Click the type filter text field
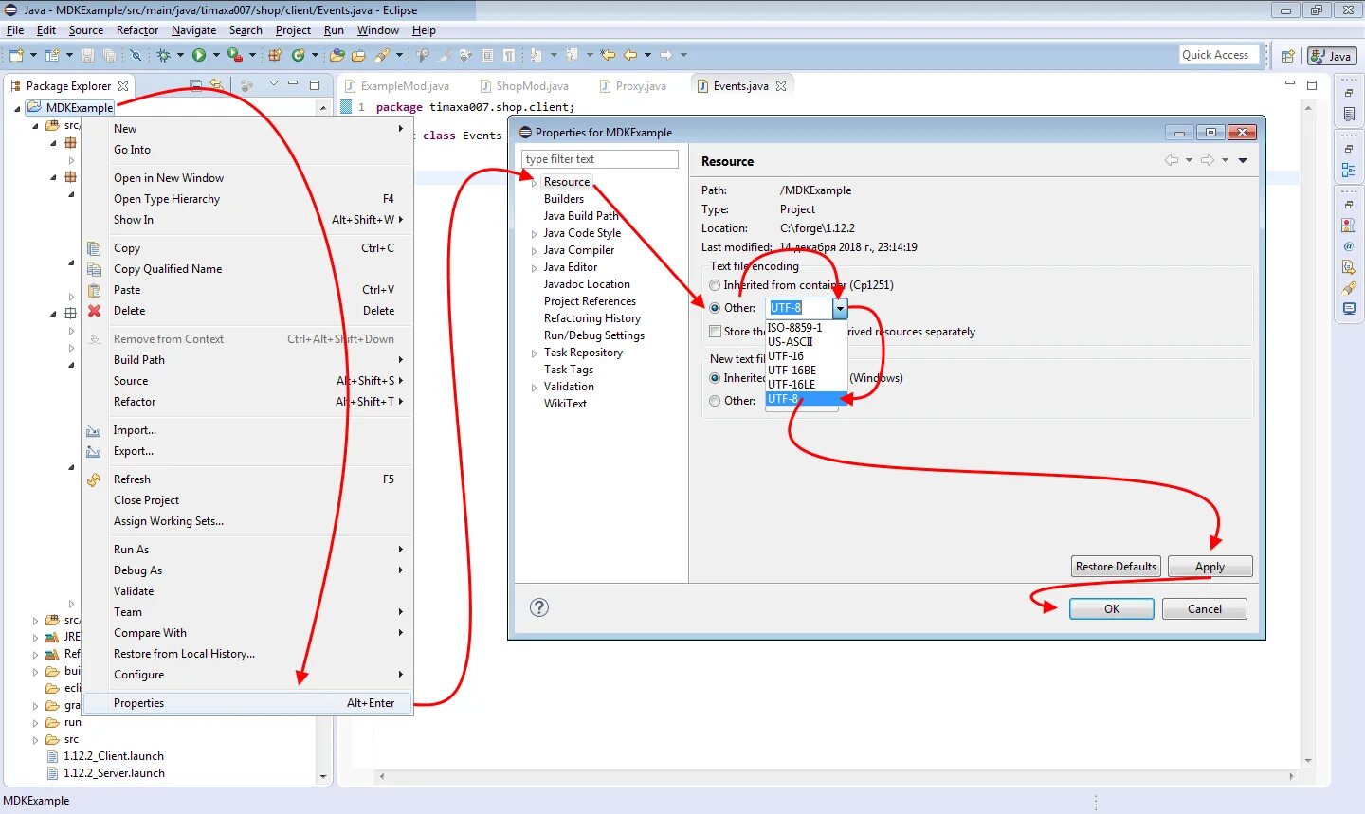Viewport: 1365px width, 814px height. pos(600,159)
